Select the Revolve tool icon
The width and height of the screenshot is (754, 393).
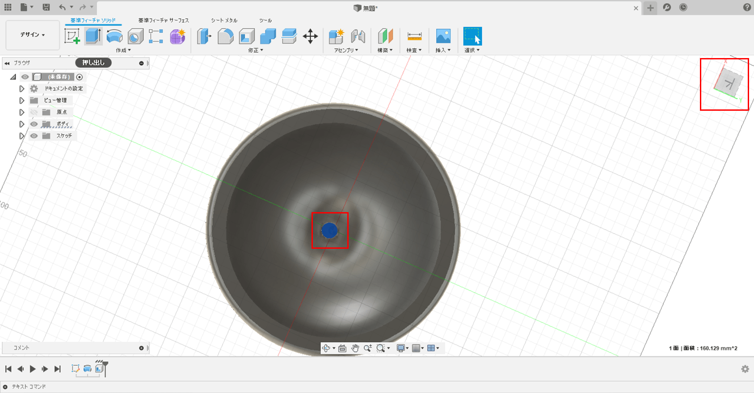click(114, 36)
